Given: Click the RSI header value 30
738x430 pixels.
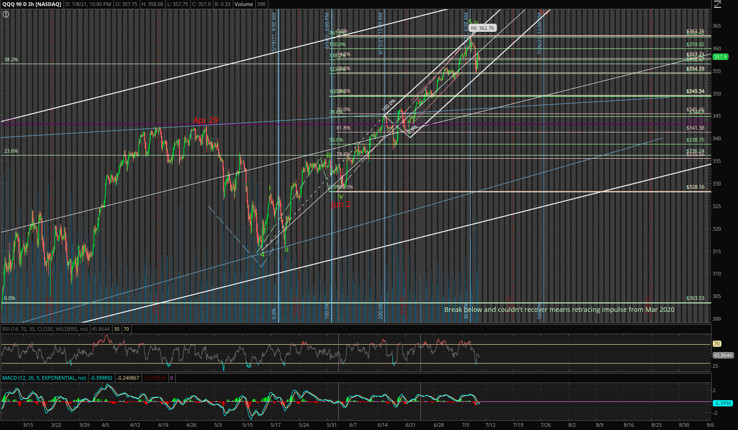Looking at the screenshot, I should pyautogui.click(x=117, y=329).
